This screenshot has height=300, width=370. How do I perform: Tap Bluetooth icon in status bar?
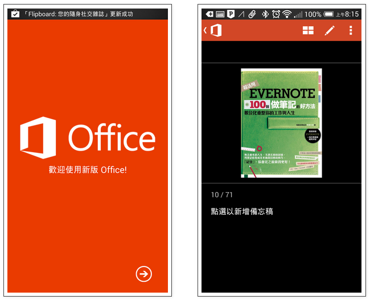coord(265,14)
